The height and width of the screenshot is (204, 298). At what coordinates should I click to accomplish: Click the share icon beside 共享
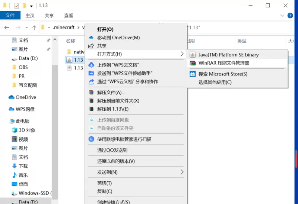coord(91,46)
